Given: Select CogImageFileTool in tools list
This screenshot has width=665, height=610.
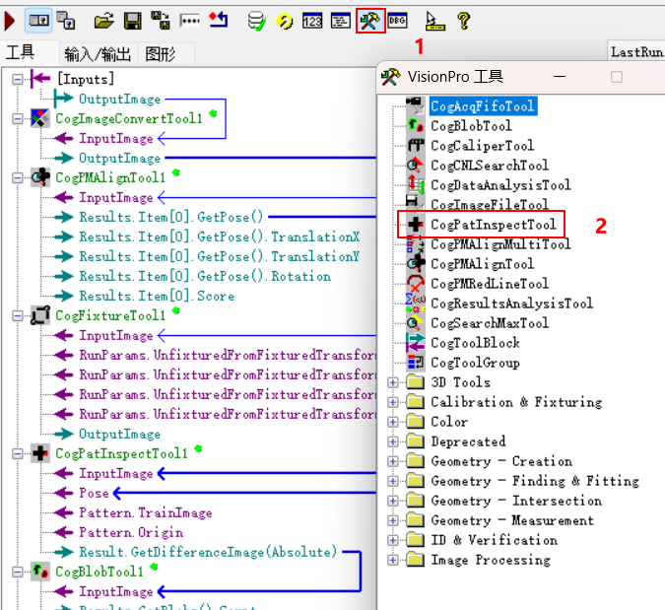Looking at the screenshot, I should [x=490, y=204].
